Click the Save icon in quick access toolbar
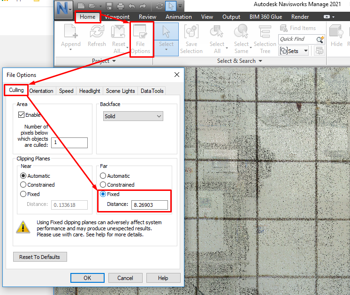Image resolution: width=350 pixels, height=295 pixels. click(x=109, y=6)
